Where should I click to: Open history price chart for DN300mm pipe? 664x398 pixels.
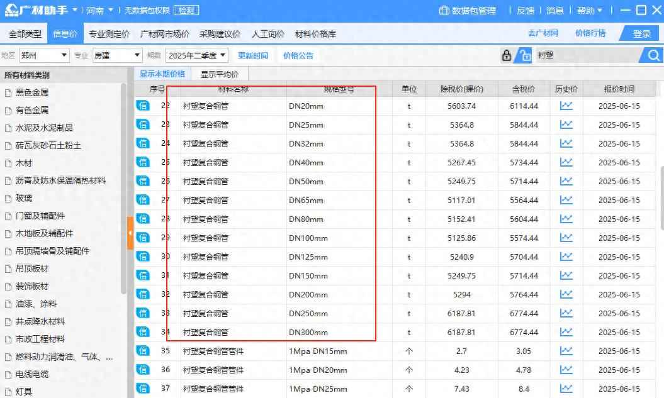point(566,332)
